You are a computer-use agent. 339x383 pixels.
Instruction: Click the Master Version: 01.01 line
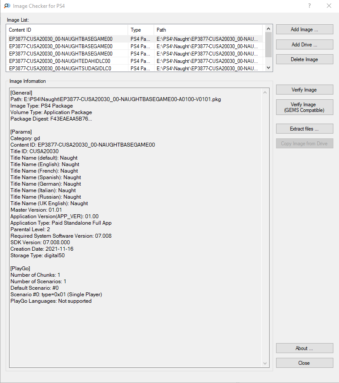coord(36,210)
